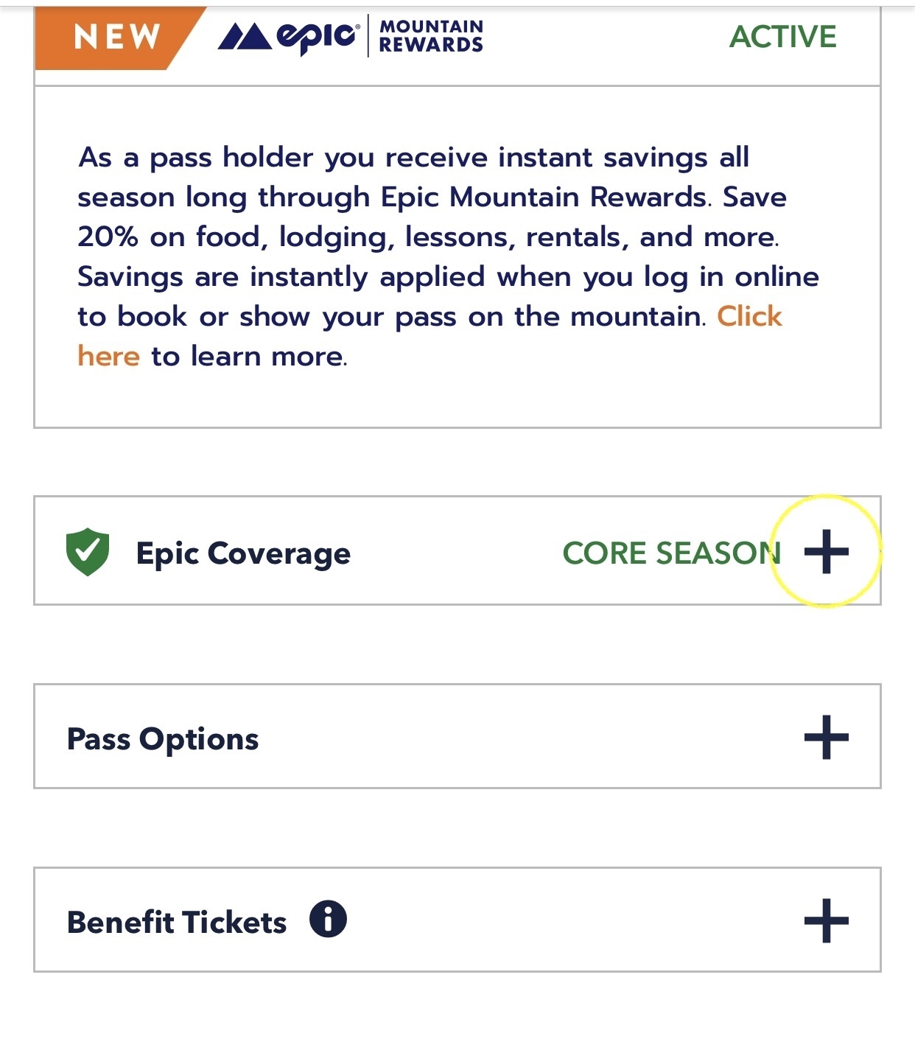Click the "to learn more" text
Image resolution: width=915 pixels, height=1039 pixels.
(x=248, y=356)
